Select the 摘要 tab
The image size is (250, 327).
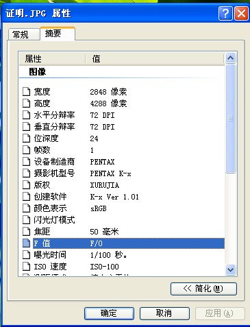58,34
